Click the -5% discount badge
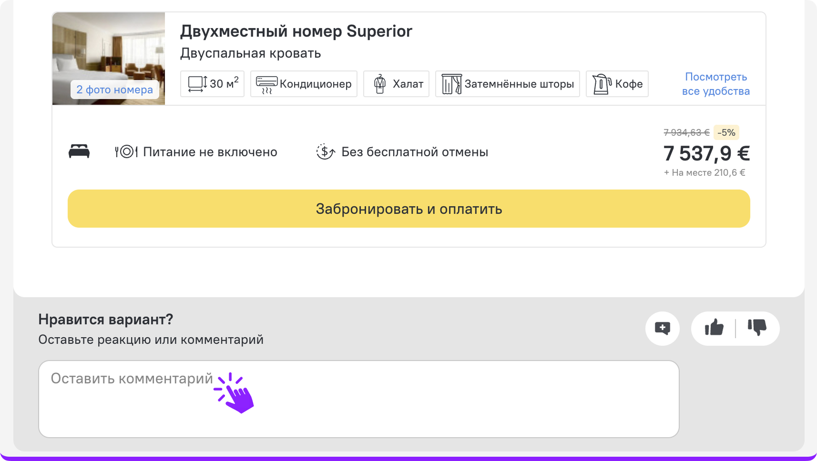817x461 pixels. click(726, 132)
